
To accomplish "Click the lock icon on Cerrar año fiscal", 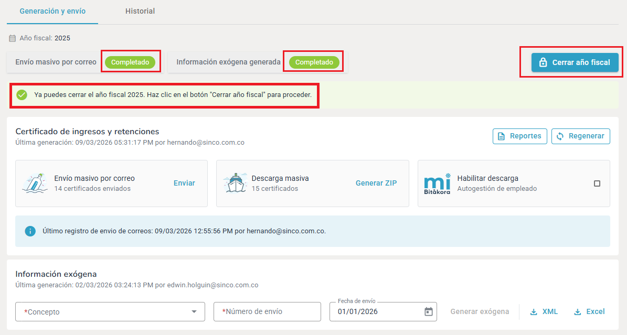I will tap(543, 62).
